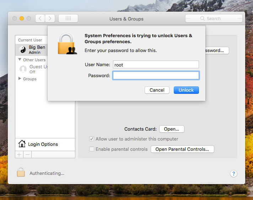
Task: Click the Current User header text
Action: click(x=30, y=40)
